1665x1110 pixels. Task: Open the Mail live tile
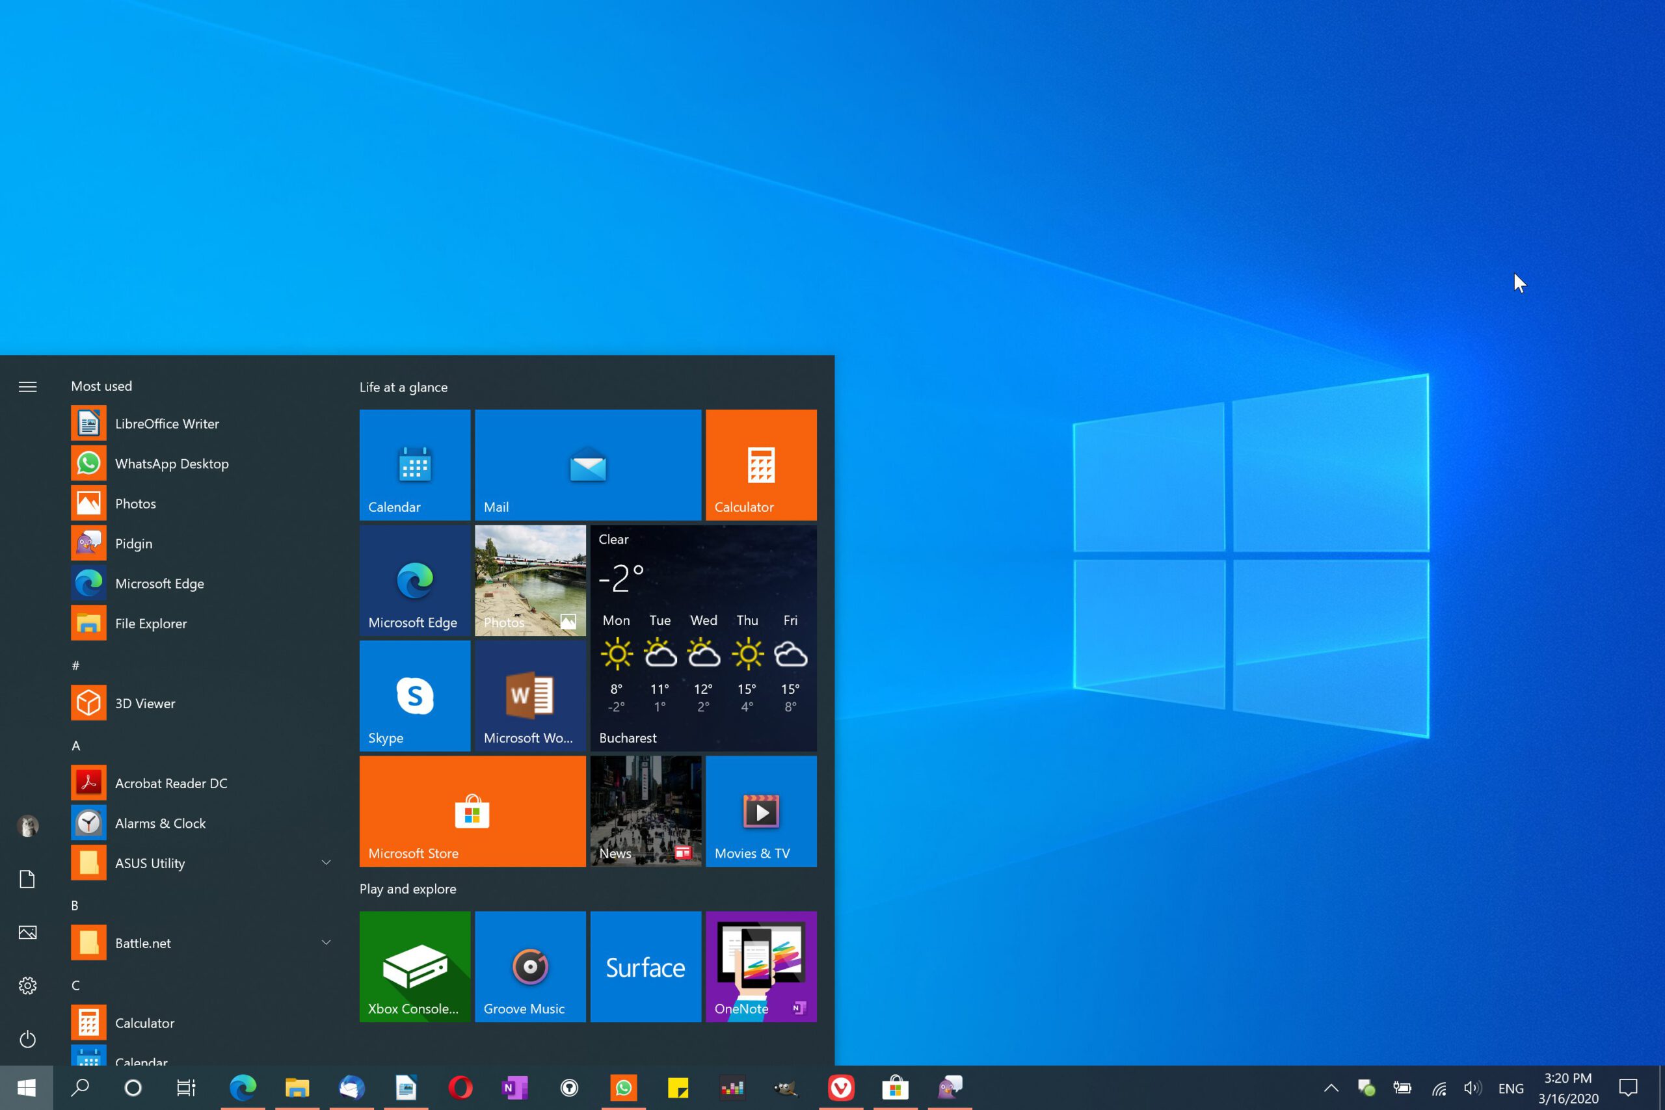pos(587,465)
